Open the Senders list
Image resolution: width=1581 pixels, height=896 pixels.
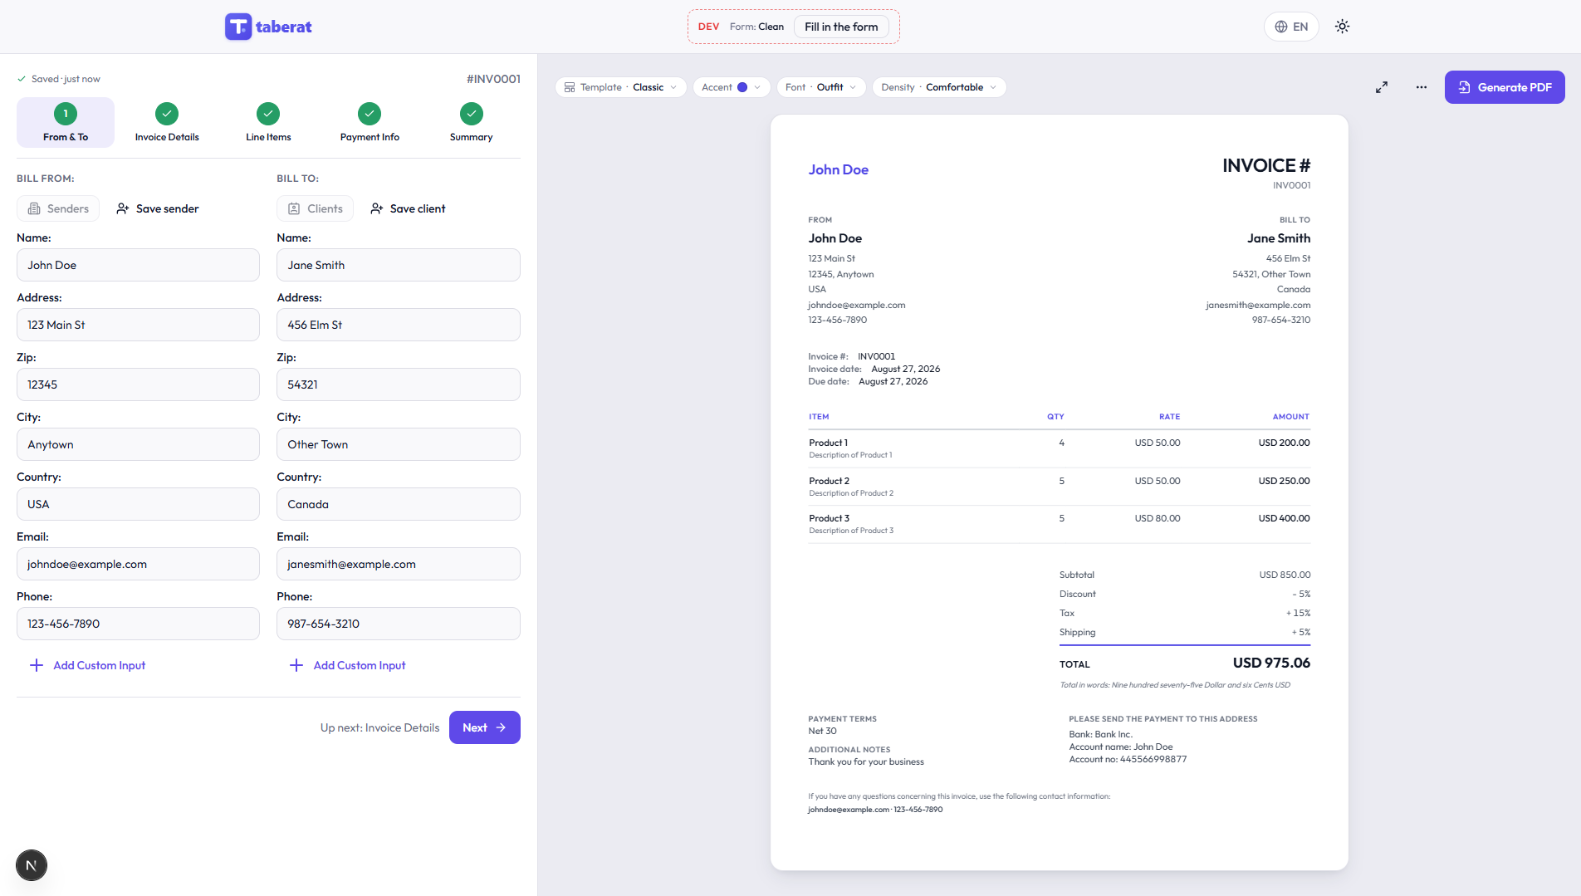(58, 208)
